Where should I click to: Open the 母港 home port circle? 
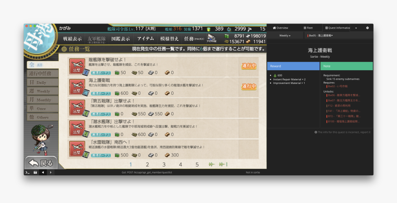[x=40, y=41]
